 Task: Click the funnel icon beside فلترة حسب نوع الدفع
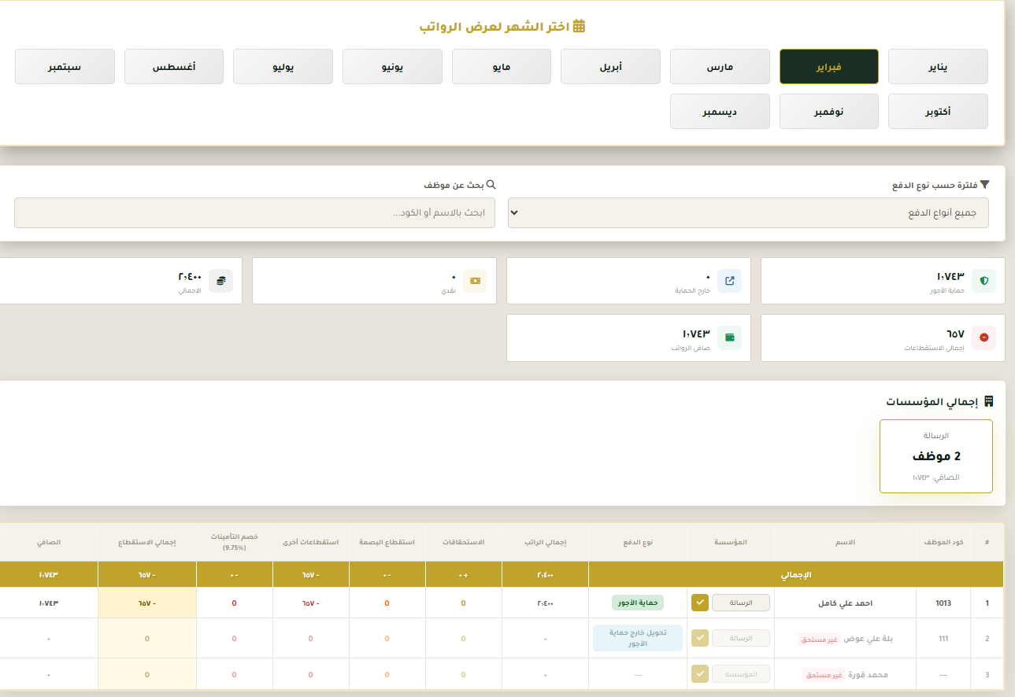pyautogui.click(x=985, y=183)
